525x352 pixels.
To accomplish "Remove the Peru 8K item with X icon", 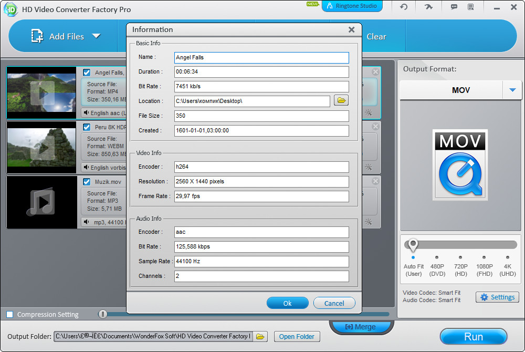I will [375, 126].
